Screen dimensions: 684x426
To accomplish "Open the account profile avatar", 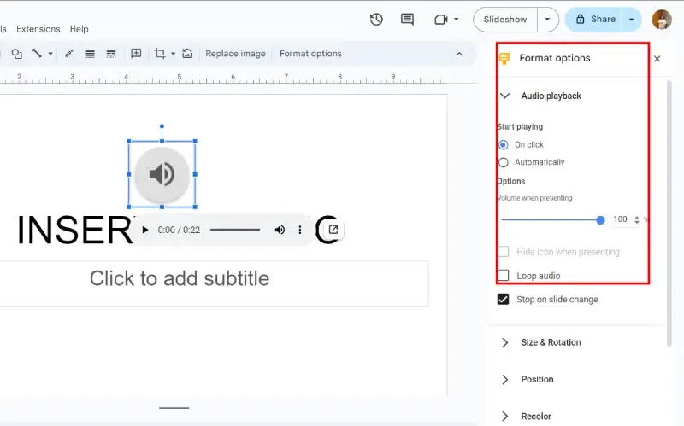I will point(661,19).
